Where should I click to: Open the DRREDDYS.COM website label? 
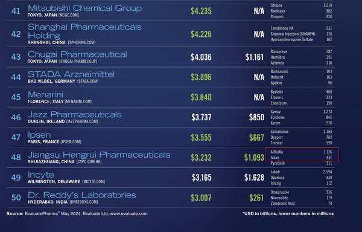84,202
